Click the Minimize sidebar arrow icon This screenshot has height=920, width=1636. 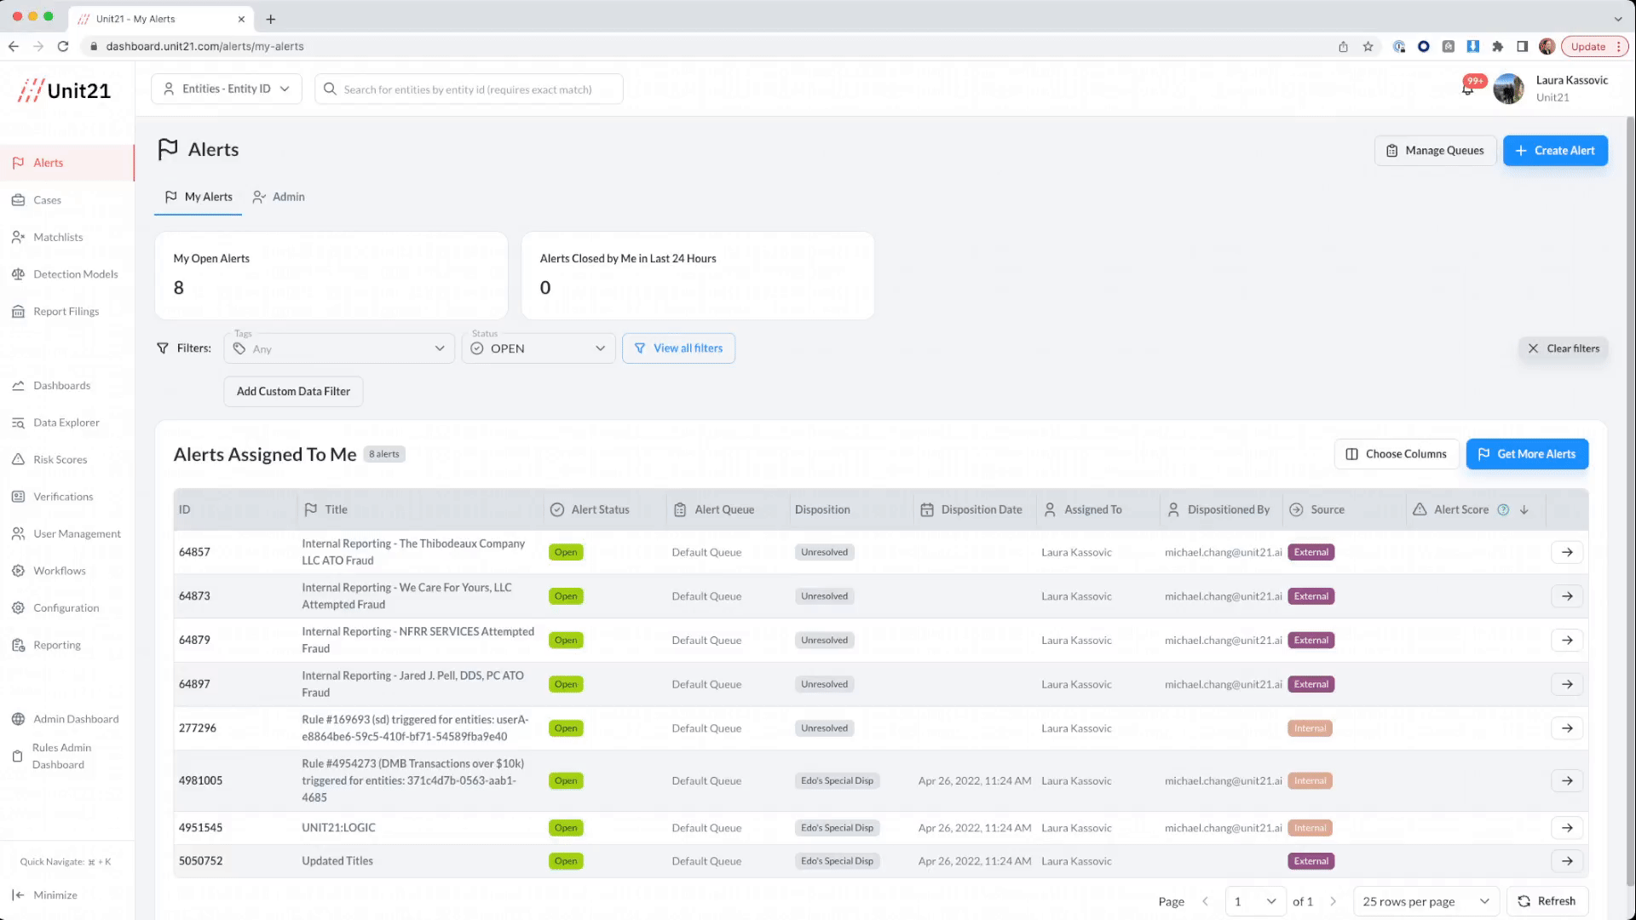click(18, 895)
